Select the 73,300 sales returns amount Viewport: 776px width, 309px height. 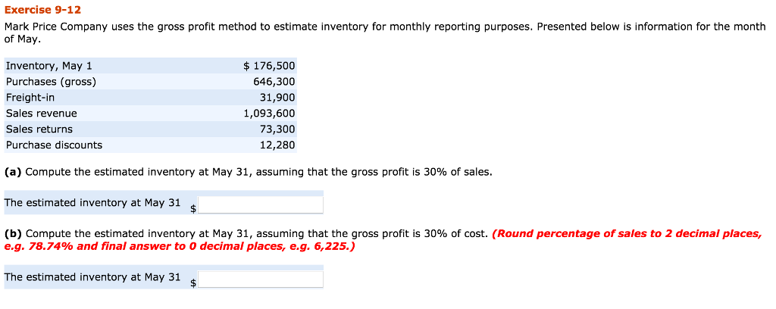pos(277,130)
